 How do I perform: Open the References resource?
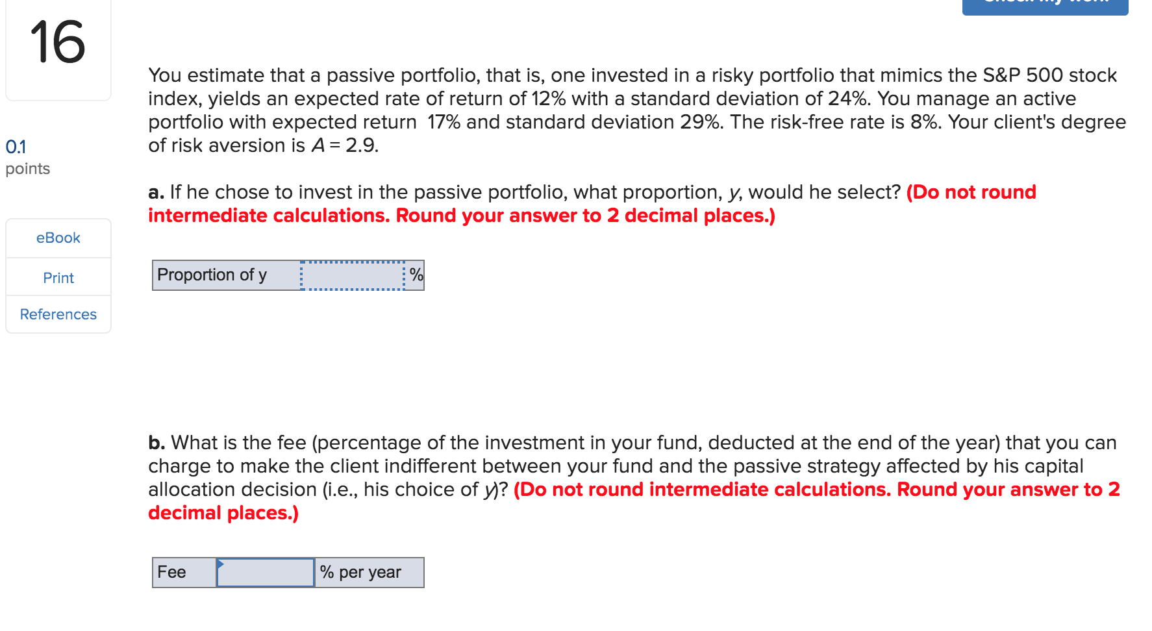[x=58, y=314]
